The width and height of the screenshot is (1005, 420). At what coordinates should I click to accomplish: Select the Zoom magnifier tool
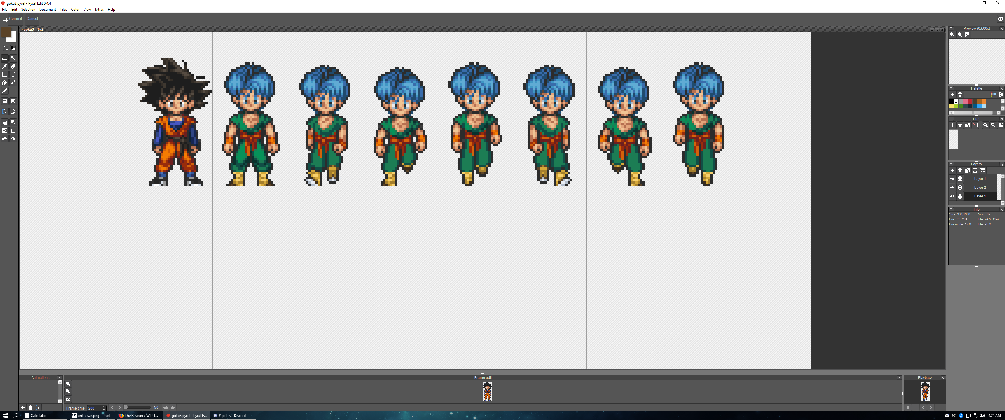(13, 122)
